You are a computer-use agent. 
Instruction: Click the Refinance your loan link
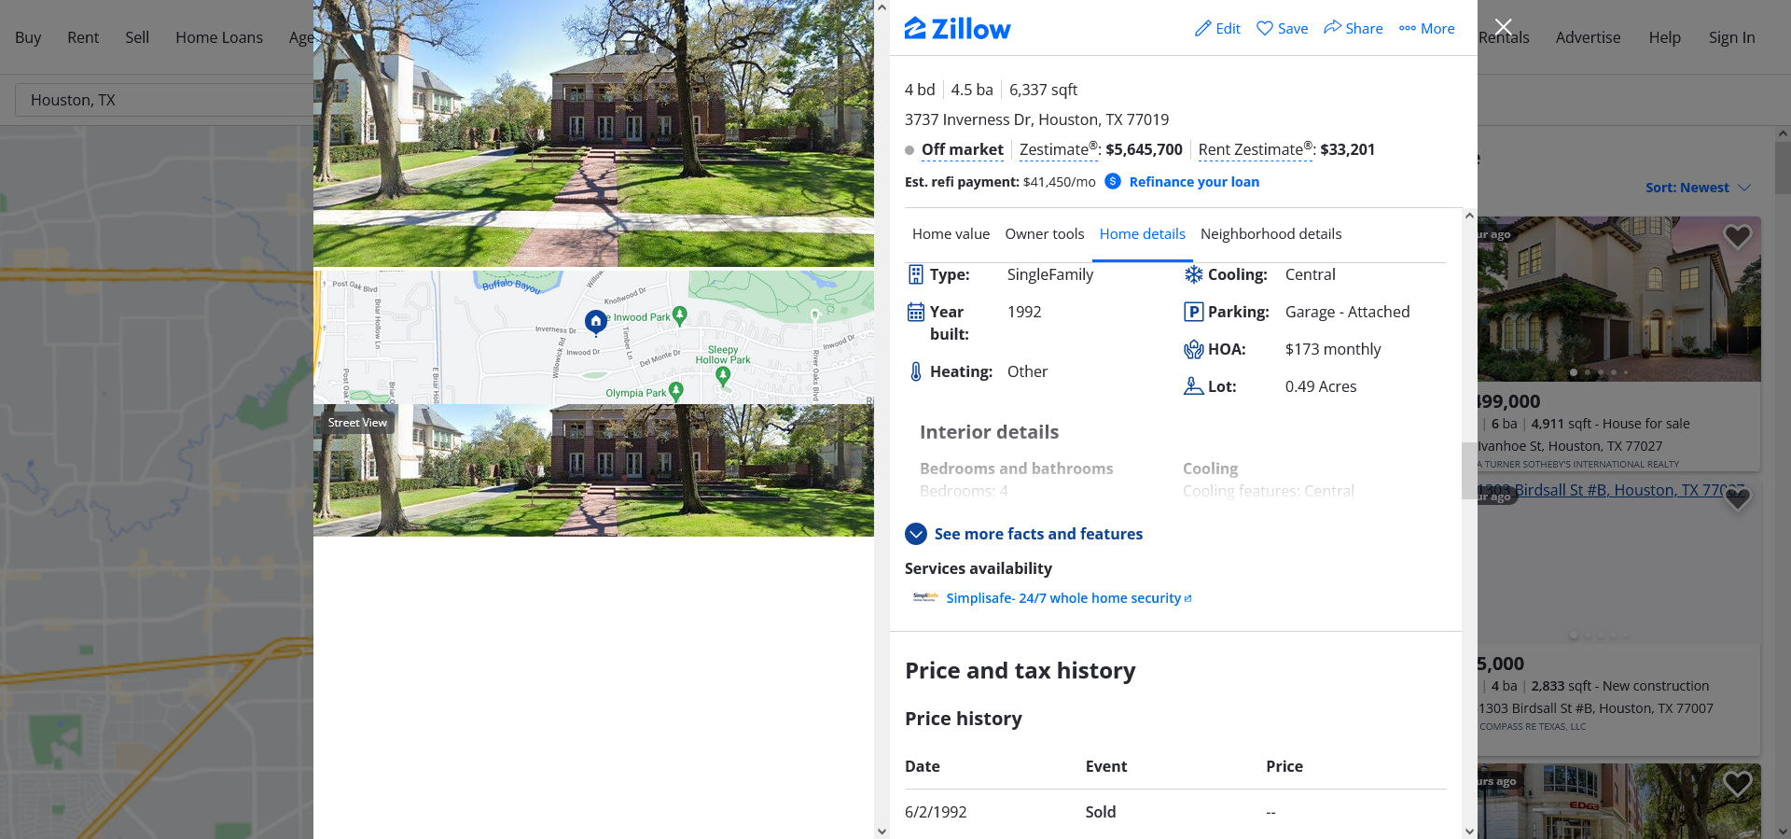point(1194,182)
